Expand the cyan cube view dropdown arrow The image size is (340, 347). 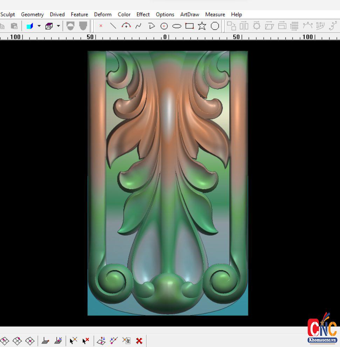click(x=39, y=26)
